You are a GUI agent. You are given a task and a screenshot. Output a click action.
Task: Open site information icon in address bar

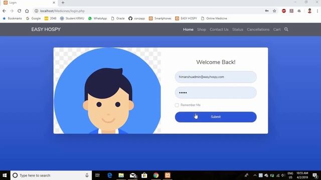click(36, 11)
